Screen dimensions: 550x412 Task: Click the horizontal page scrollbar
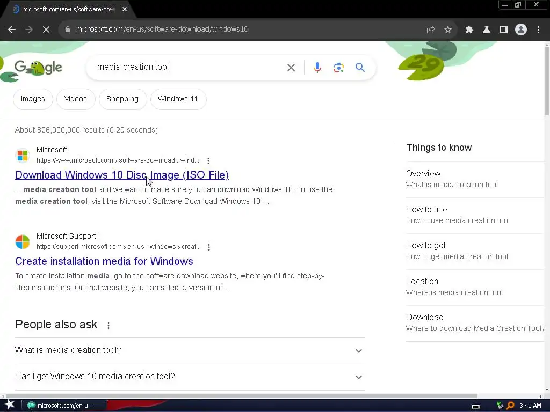241,396
